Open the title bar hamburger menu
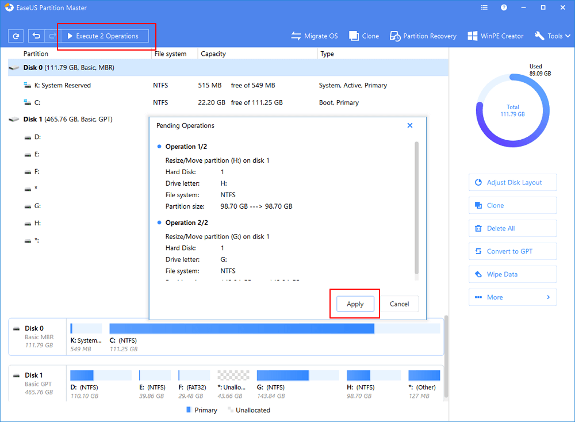Image resolution: width=575 pixels, height=422 pixels. [484, 8]
